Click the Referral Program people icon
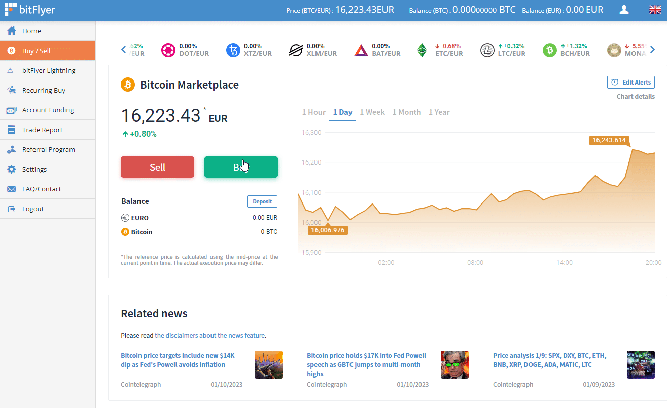Screen dimensions: 667x408 (11, 149)
